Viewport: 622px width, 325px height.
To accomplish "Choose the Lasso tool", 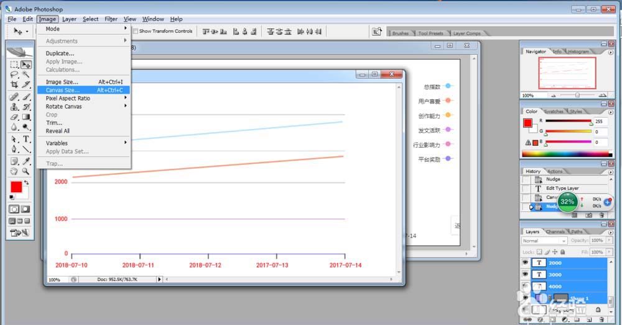I will click(14, 74).
